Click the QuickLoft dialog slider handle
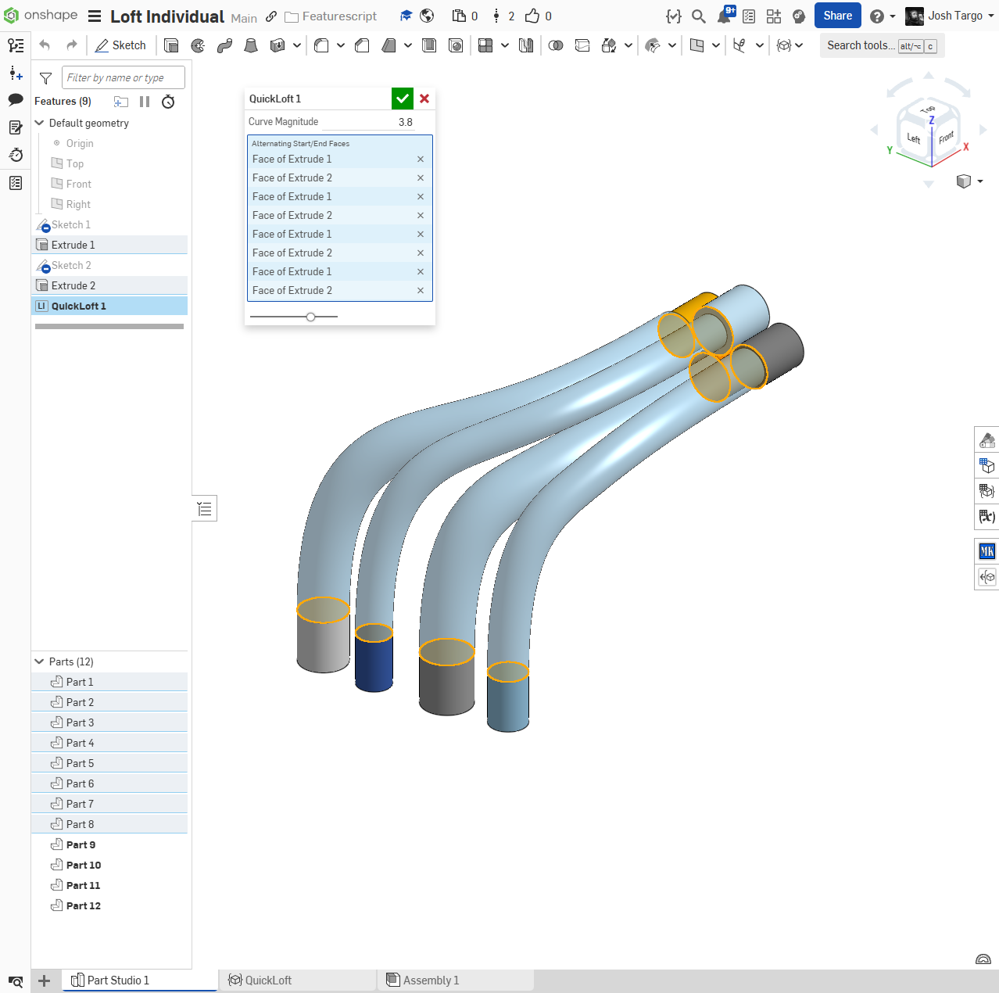Image resolution: width=999 pixels, height=993 pixels. pos(311,317)
